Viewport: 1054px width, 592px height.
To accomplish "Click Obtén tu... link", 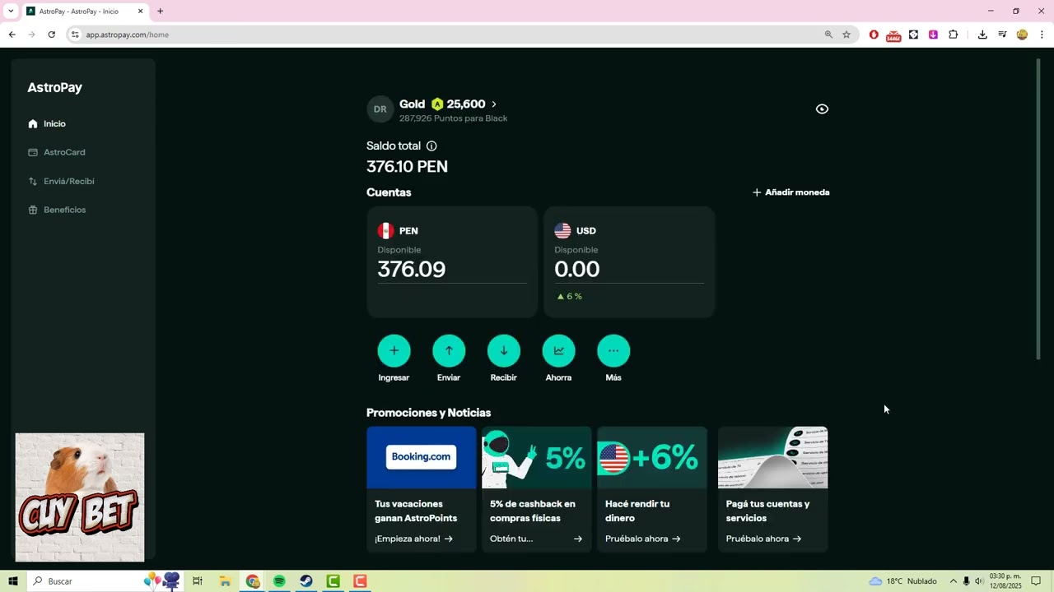I will [x=536, y=539].
